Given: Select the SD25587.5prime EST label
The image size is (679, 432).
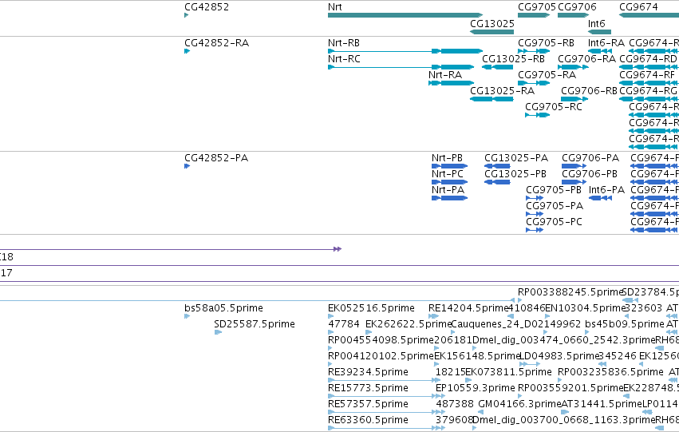Looking at the screenshot, I should coord(255,324).
